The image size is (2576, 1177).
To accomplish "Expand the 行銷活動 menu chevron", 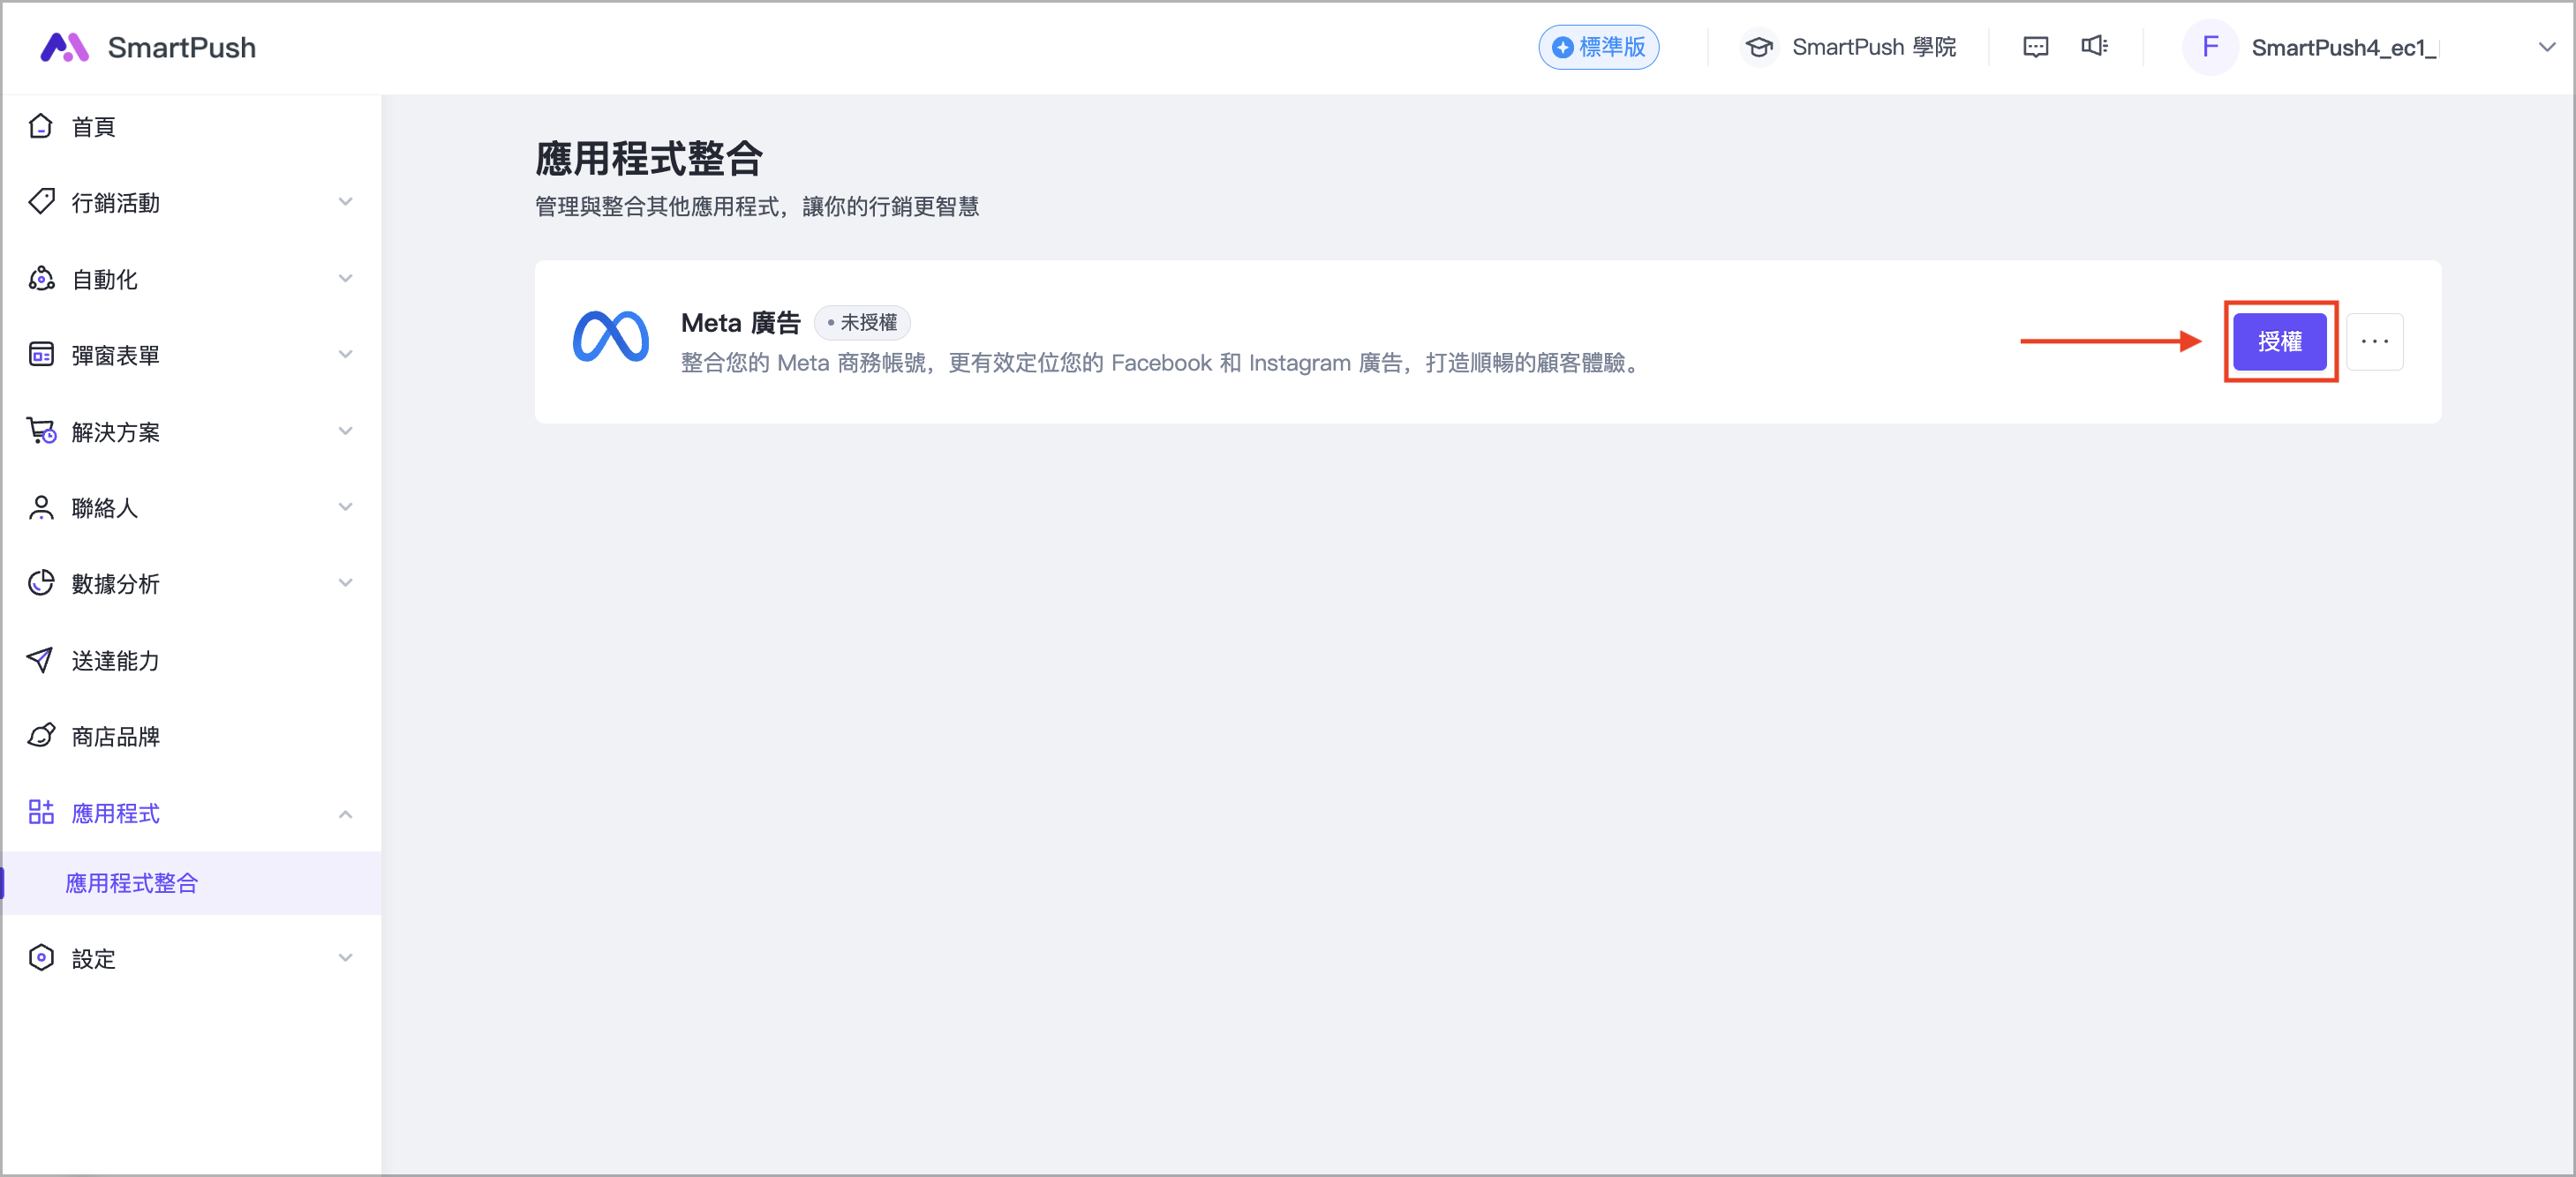I will coord(345,203).
